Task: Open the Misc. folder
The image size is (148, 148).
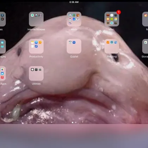Action: tap(112, 19)
